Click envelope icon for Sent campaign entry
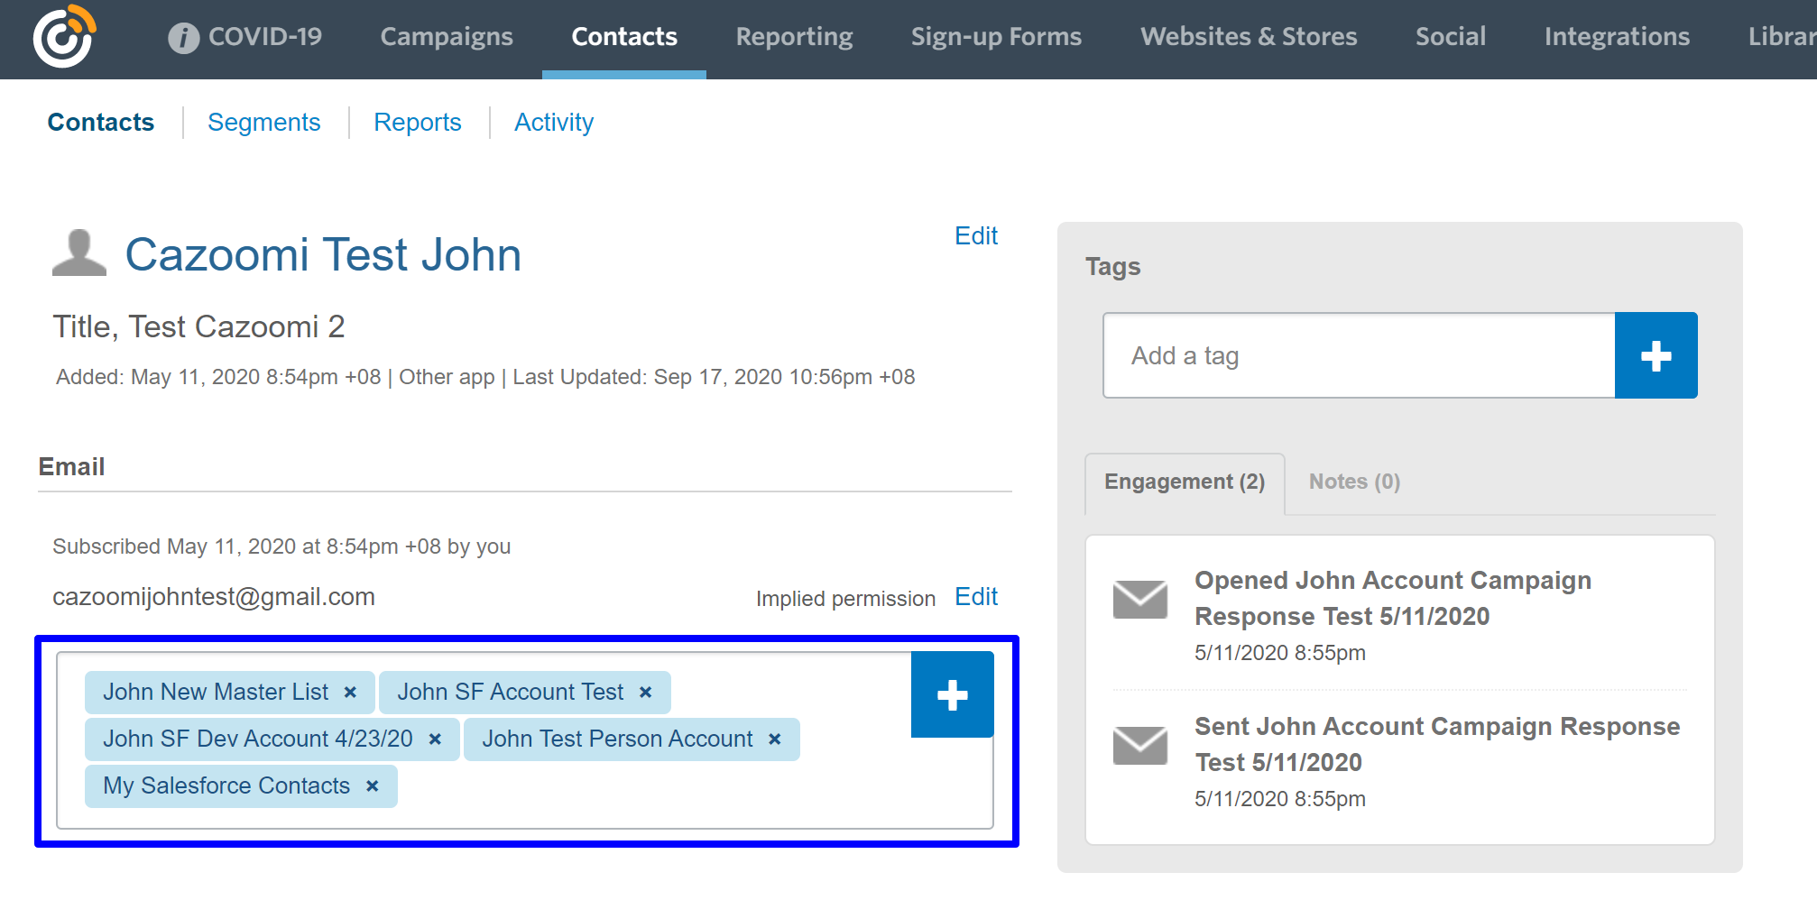This screenshot has height=900, width=1817. click(x=1139, y=746)
